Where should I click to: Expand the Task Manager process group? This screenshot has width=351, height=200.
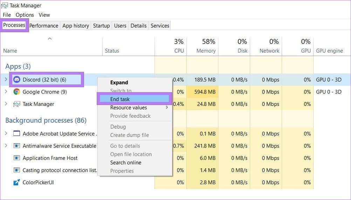tap(6, 104)
